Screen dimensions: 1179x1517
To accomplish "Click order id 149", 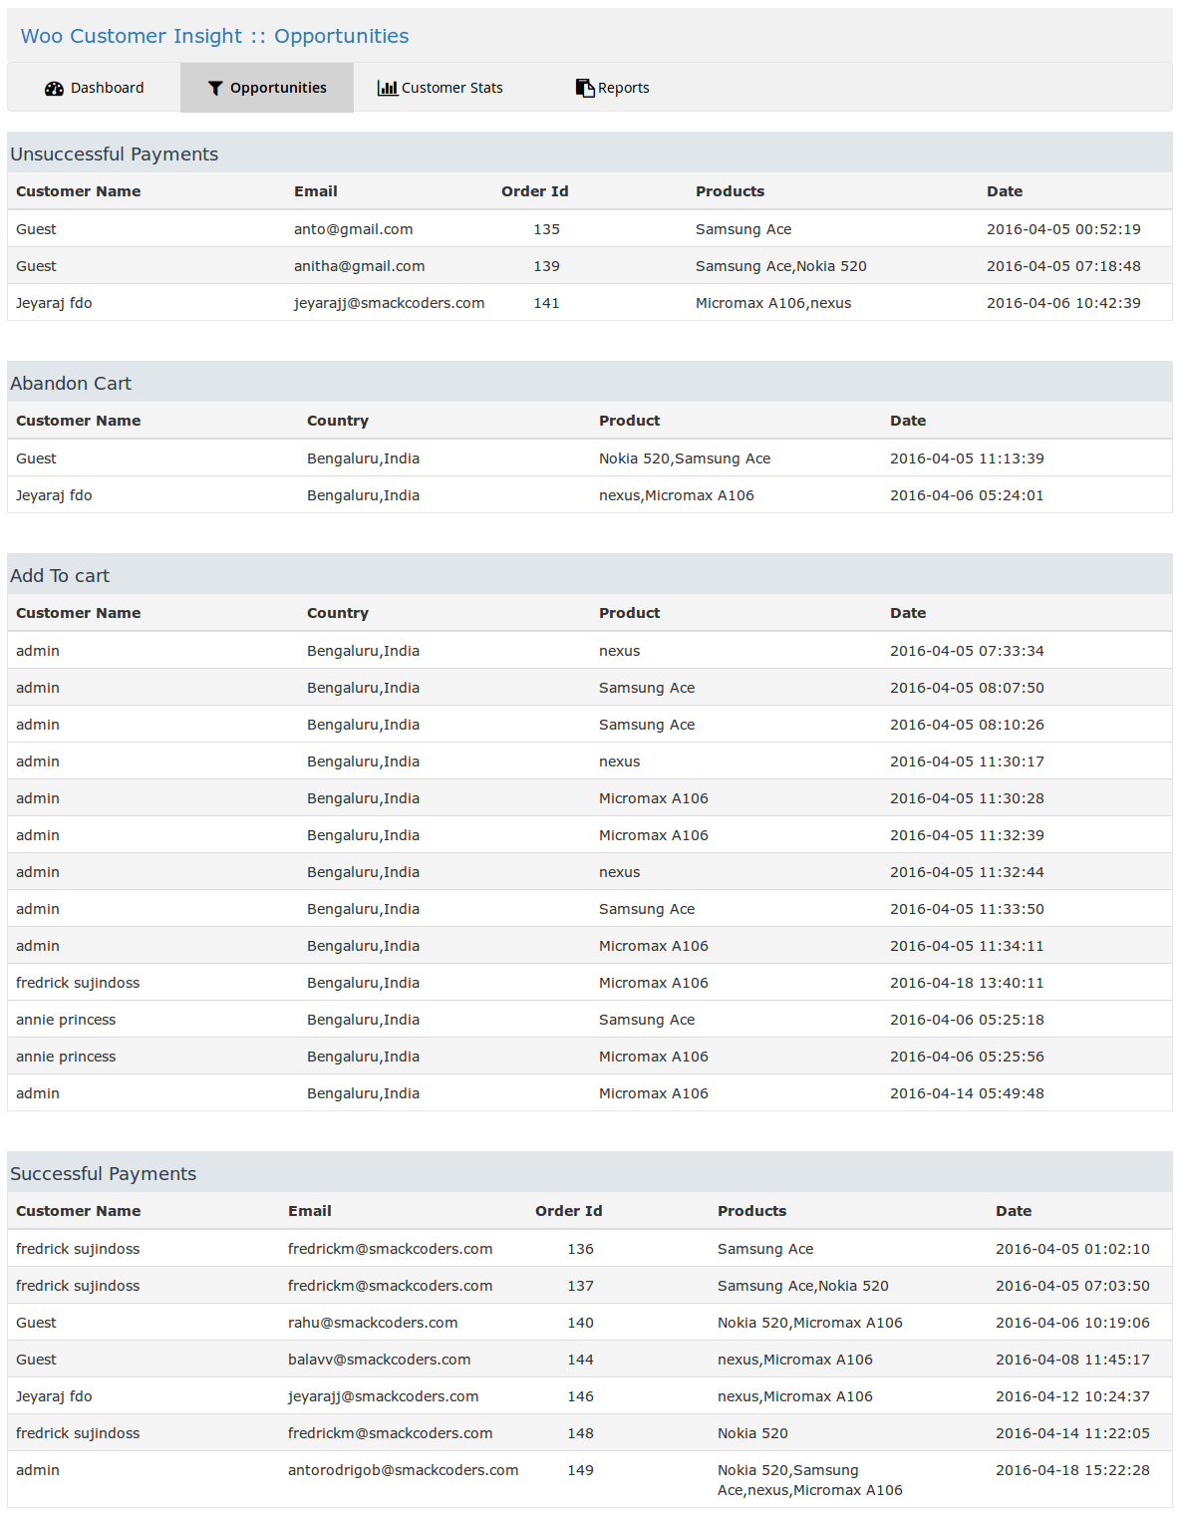I will pos(580,1470).
